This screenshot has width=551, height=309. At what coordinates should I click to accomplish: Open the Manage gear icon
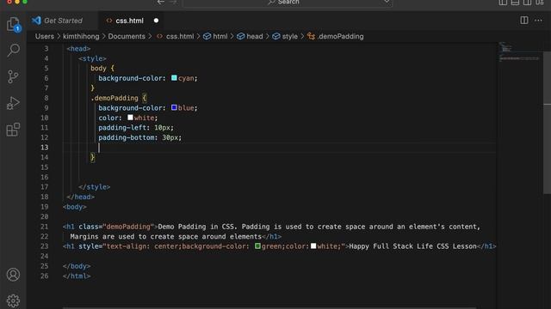(14, 300)
